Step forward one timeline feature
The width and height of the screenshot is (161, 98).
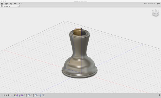coord(6,95)
